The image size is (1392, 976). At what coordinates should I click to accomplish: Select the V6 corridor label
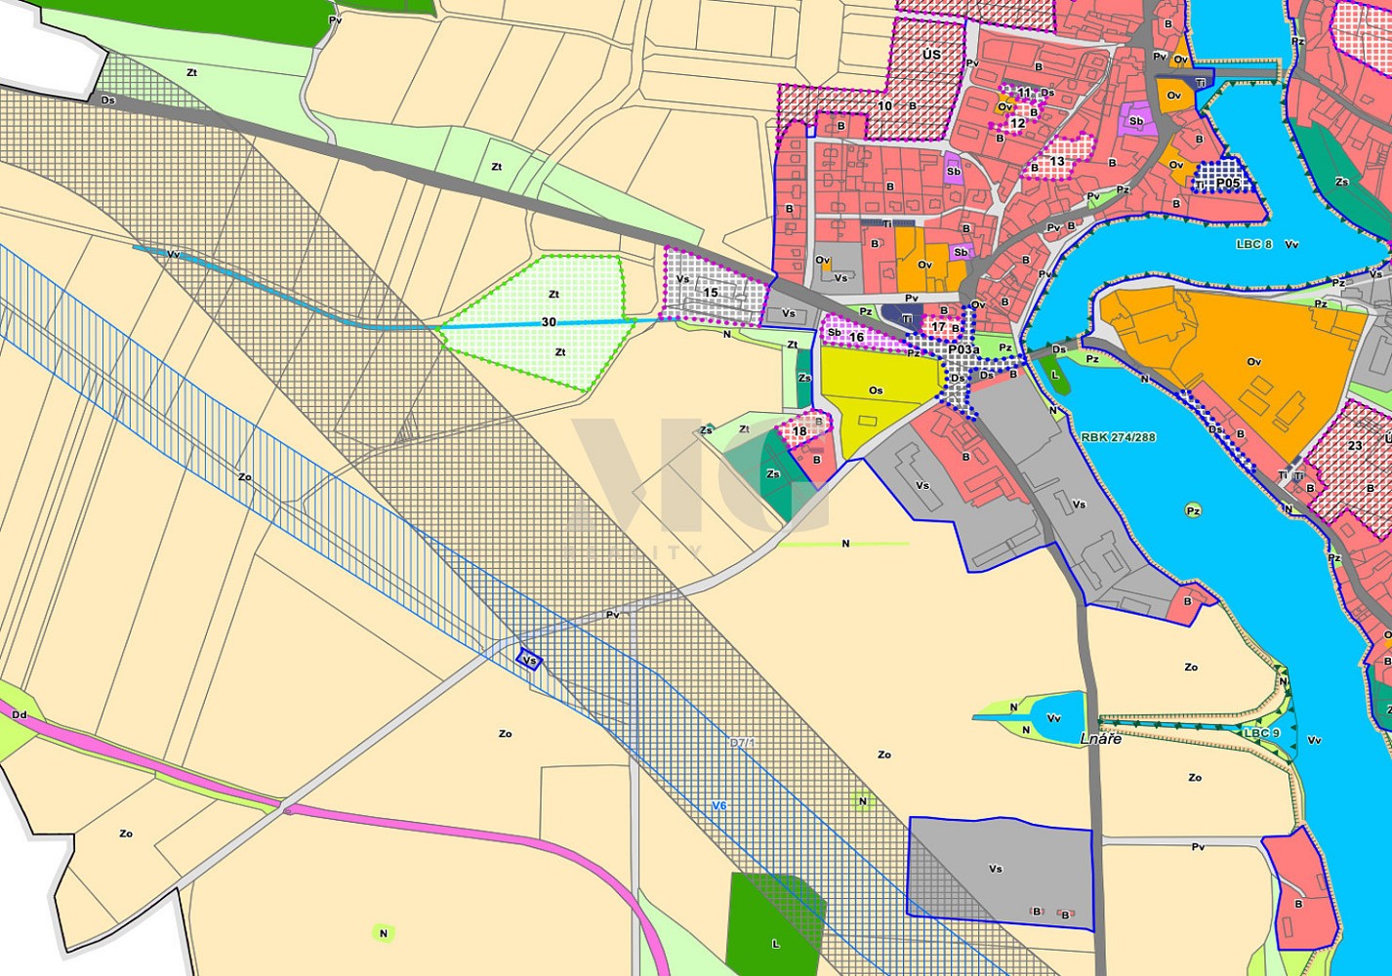[x=719, y=805]
